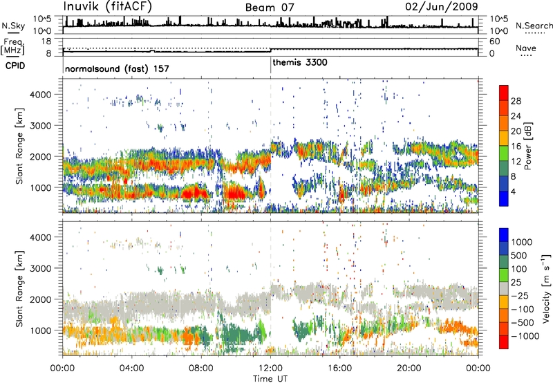Viewport: 553px width, 383px height.
Task: Click the solid N.Sky legend line
Action: tap(13, 33)
